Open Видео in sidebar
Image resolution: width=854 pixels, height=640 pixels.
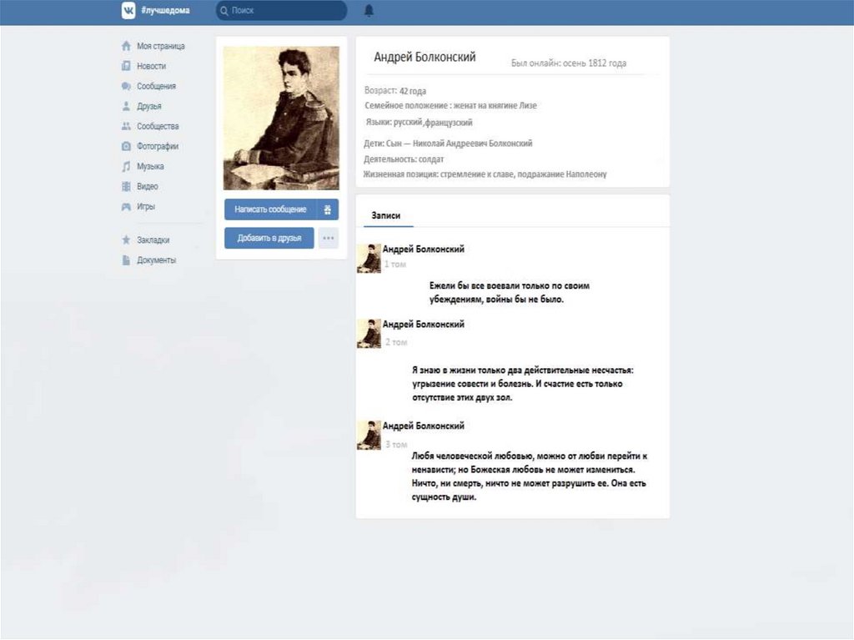(x=148, y=186)
